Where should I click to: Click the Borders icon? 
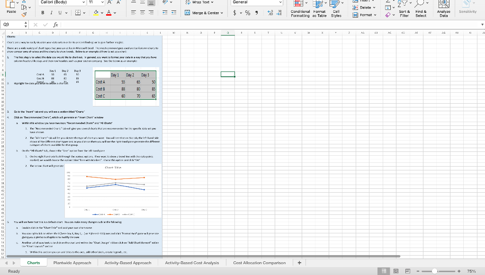pyautogui.click(x=78, y=13)
